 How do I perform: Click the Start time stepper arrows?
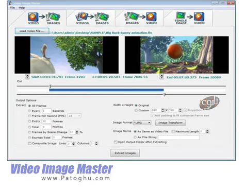(27, 77)
